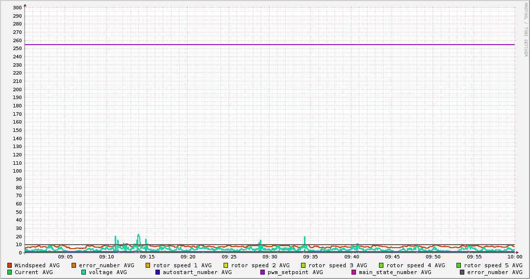Image resolution: width=530 pixels, height=279 pixels.
Task: Select the voltage AVG legend label
Action: point(107,272)
